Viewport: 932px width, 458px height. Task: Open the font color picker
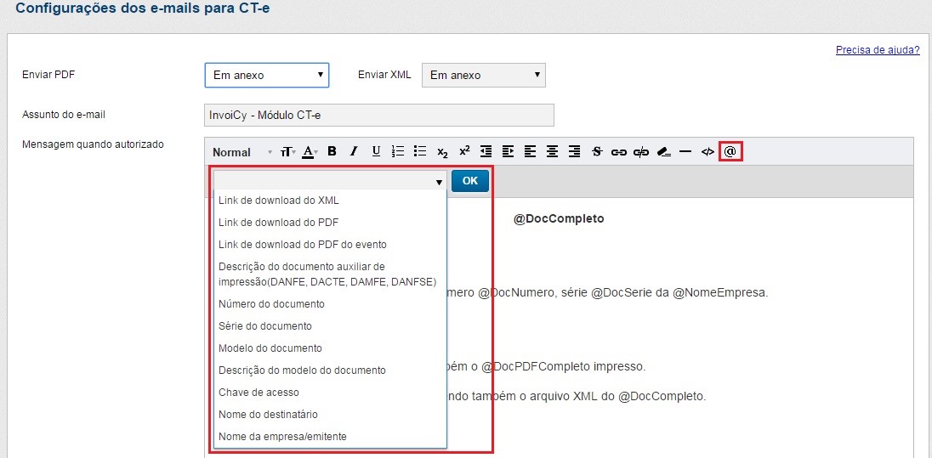[309, 151]
